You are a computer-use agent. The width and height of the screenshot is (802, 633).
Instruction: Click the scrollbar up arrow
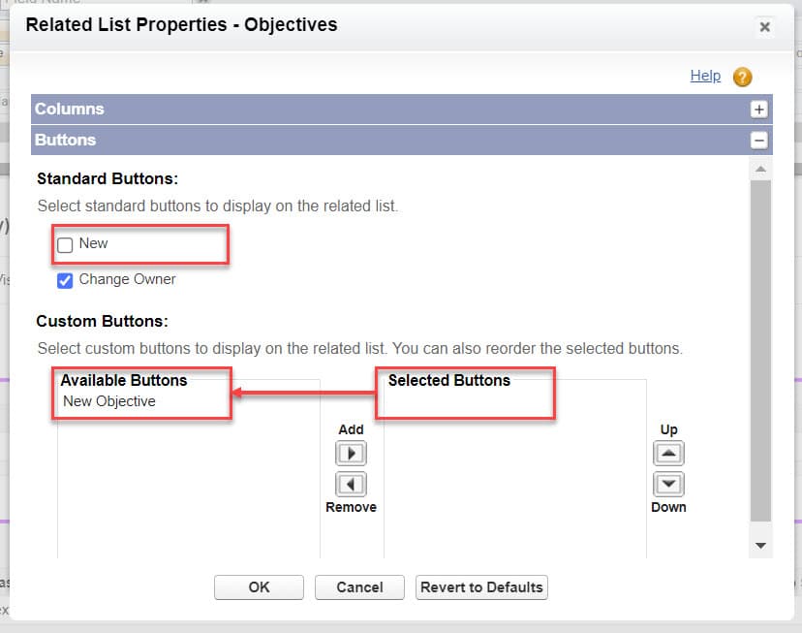(760, 169)
